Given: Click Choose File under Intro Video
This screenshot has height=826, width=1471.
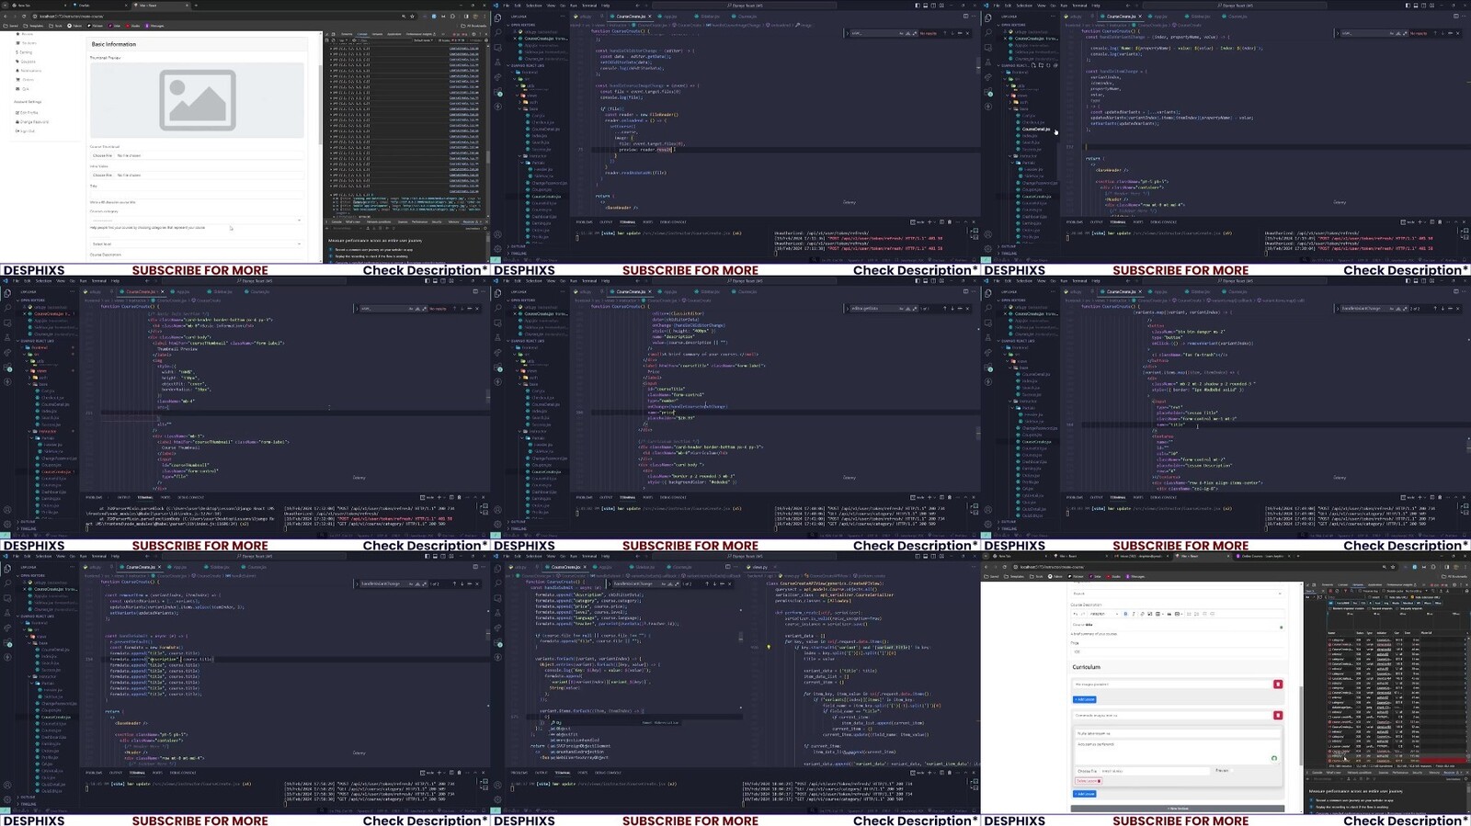Looking at the screenshot, I should (x=102, y=175).
